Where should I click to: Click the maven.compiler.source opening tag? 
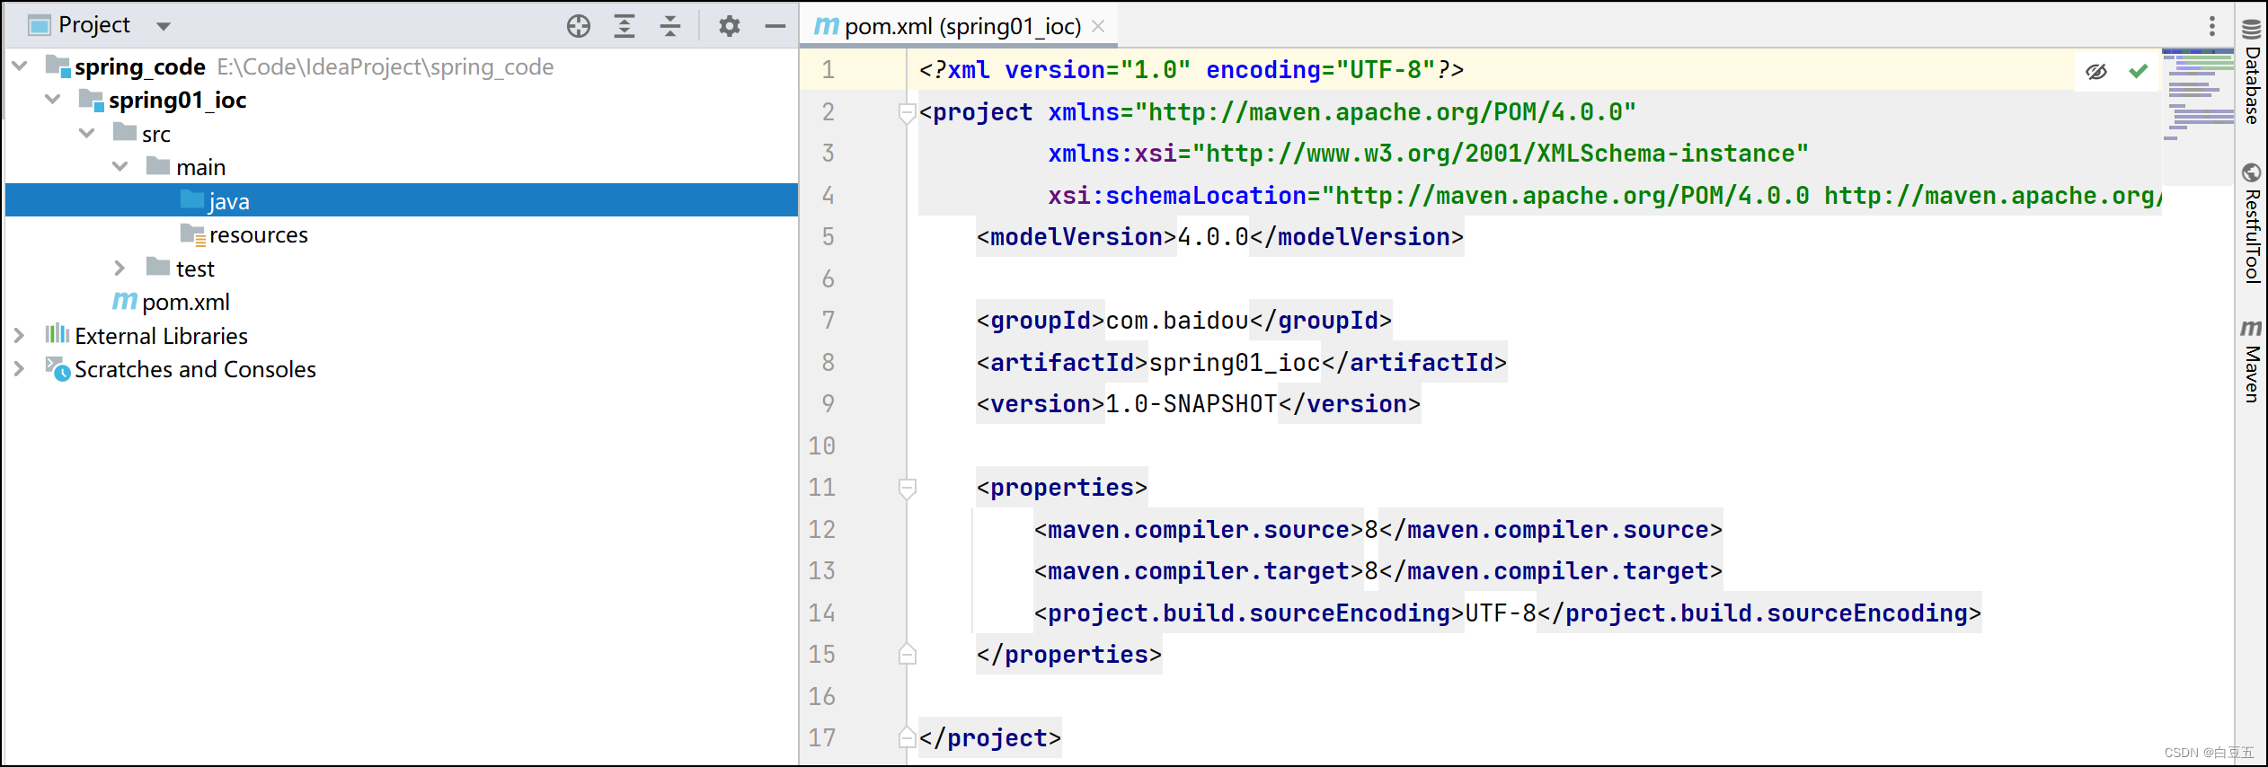tap(1199, 530)
